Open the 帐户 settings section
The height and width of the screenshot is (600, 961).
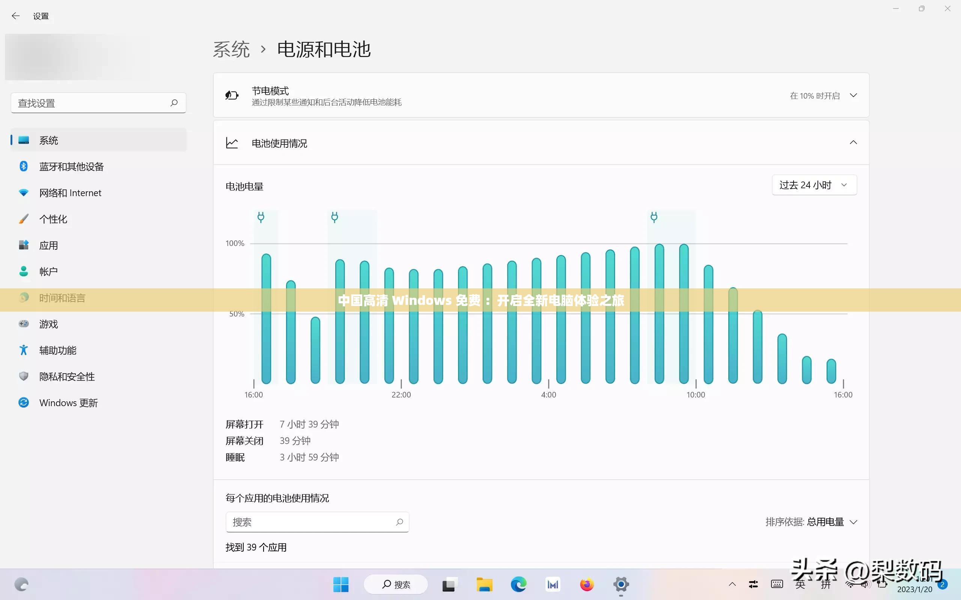48,271
